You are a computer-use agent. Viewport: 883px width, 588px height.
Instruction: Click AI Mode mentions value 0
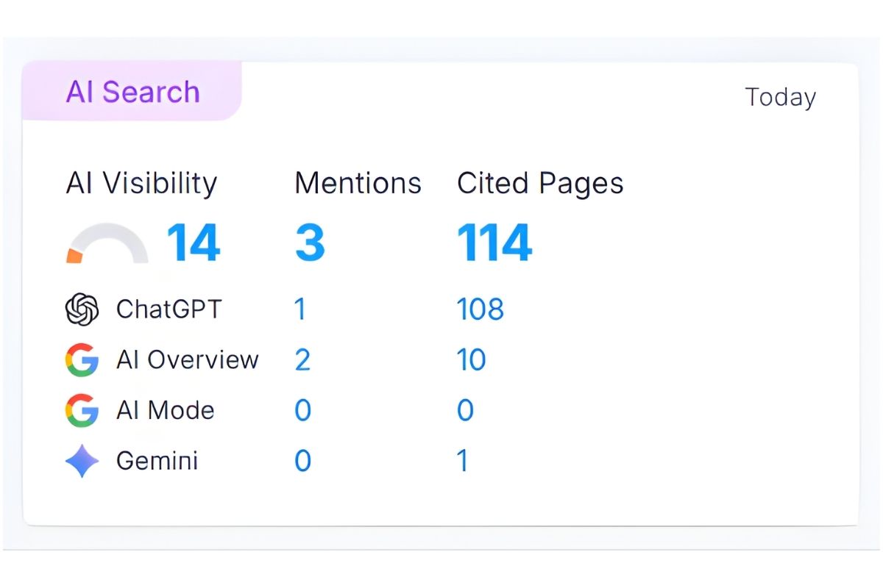(302, 410)
